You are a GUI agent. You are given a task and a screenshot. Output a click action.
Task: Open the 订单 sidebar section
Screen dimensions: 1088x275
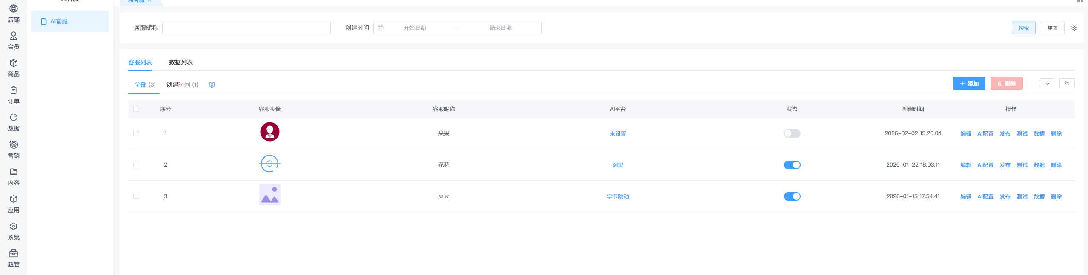(x=14, y=95)
